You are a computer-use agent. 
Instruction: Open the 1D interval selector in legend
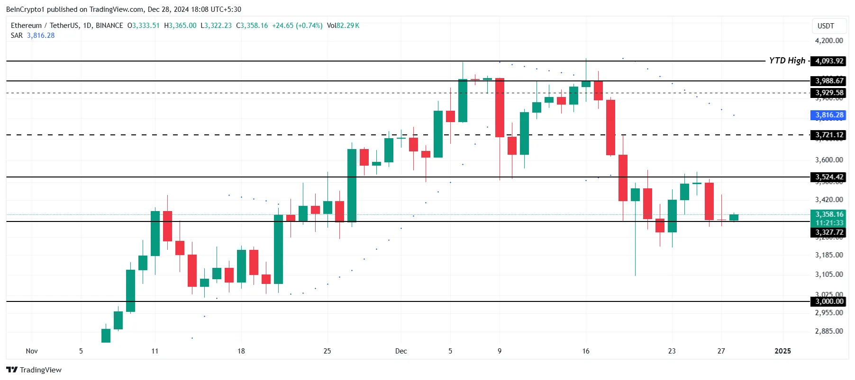click(x=87, y=26)
